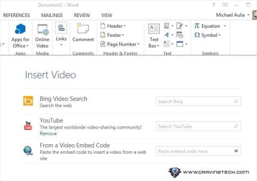Screen dimensions: 257x181
Task: Click the account profile picture
Action: (x=254, y=15)
